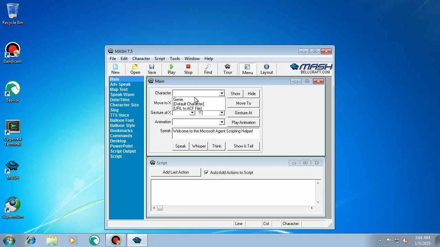Image resolution: width=440 pixels, height=247 pixels.
Task: Click the Hide button
Action: point(252,94)
